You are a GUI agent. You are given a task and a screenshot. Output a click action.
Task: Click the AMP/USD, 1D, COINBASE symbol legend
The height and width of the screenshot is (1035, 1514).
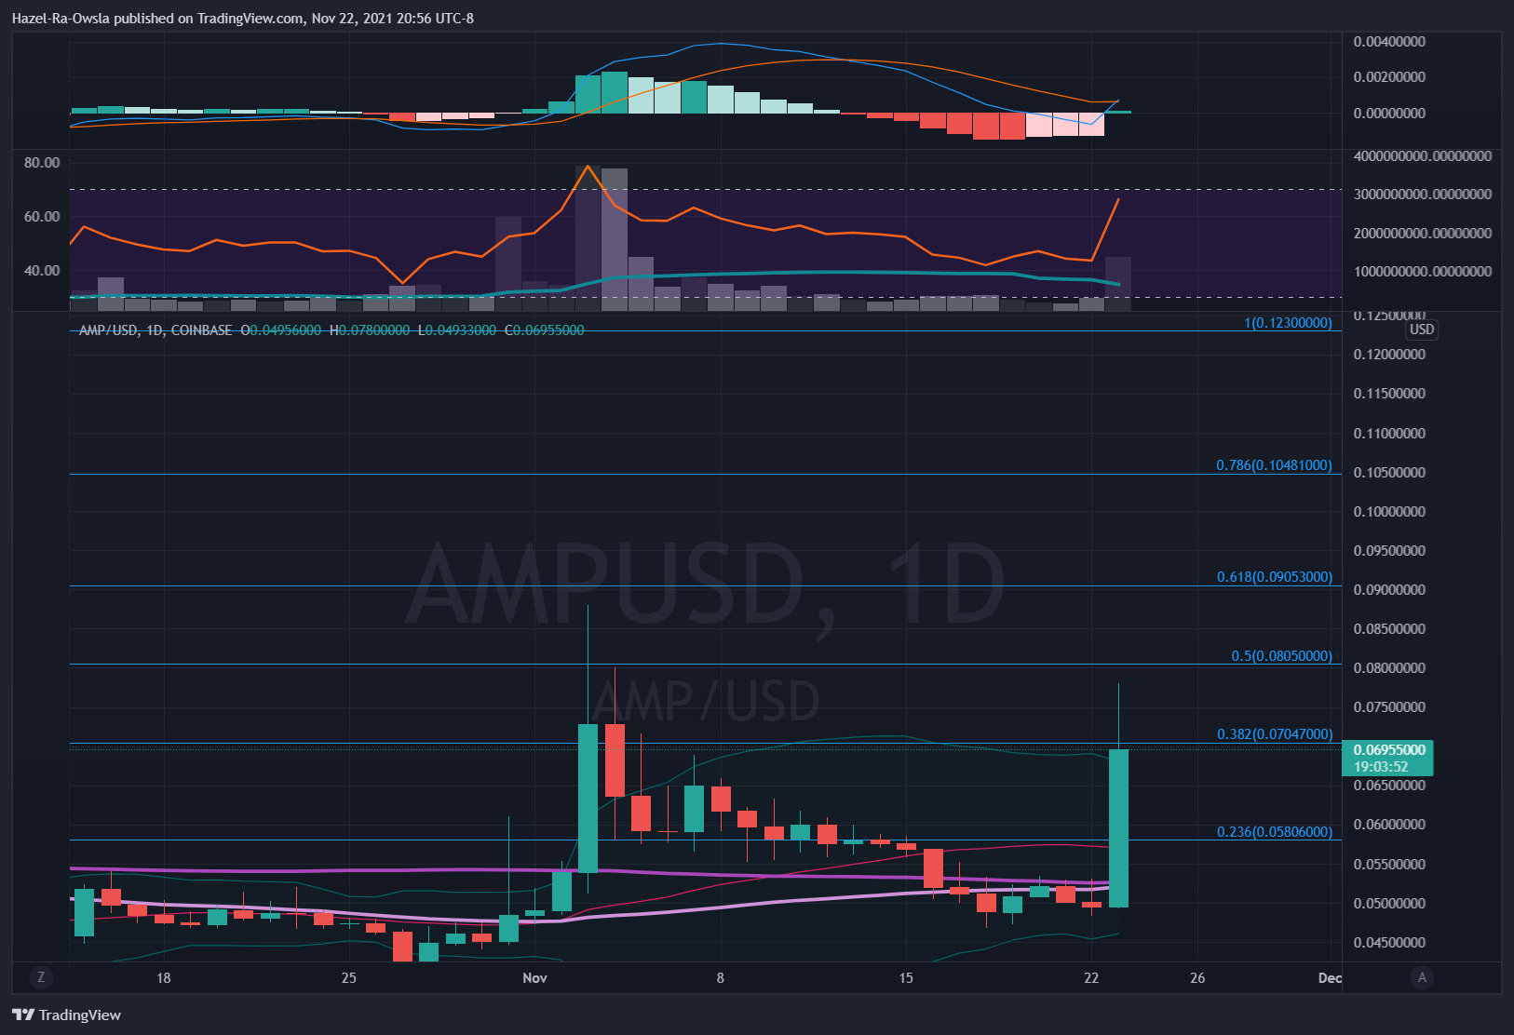(x=155, y=330)
